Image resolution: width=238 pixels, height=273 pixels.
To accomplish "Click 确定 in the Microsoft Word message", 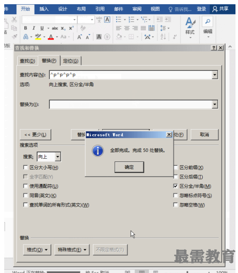I will (129, 167).
